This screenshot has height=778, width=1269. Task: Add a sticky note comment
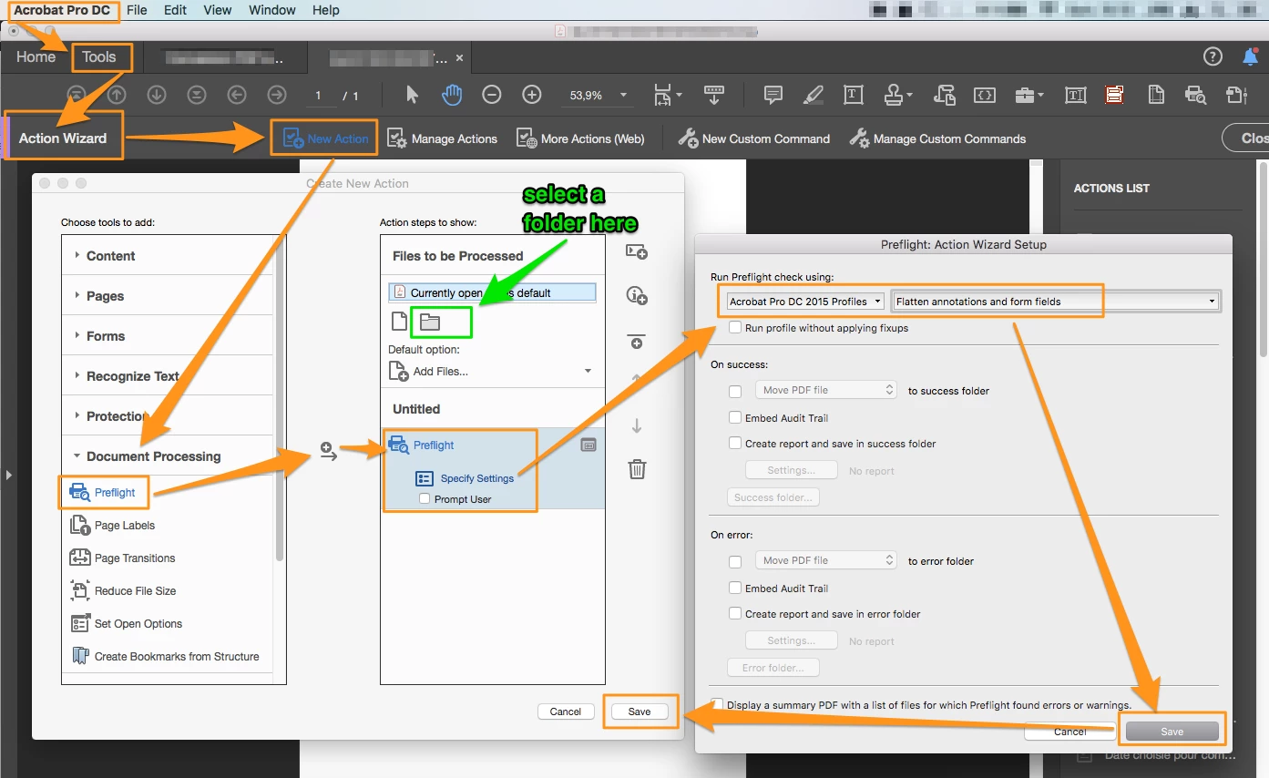773,95
